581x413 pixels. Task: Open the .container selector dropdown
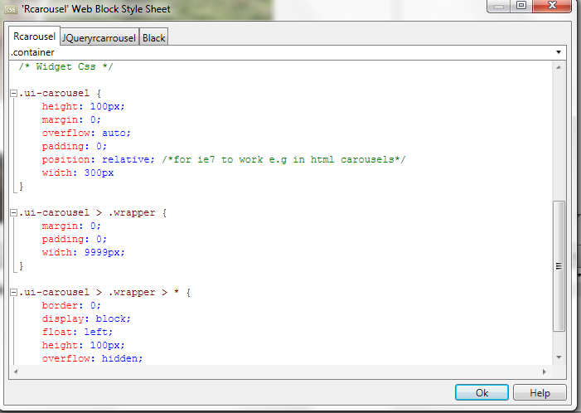coord(560,52)
